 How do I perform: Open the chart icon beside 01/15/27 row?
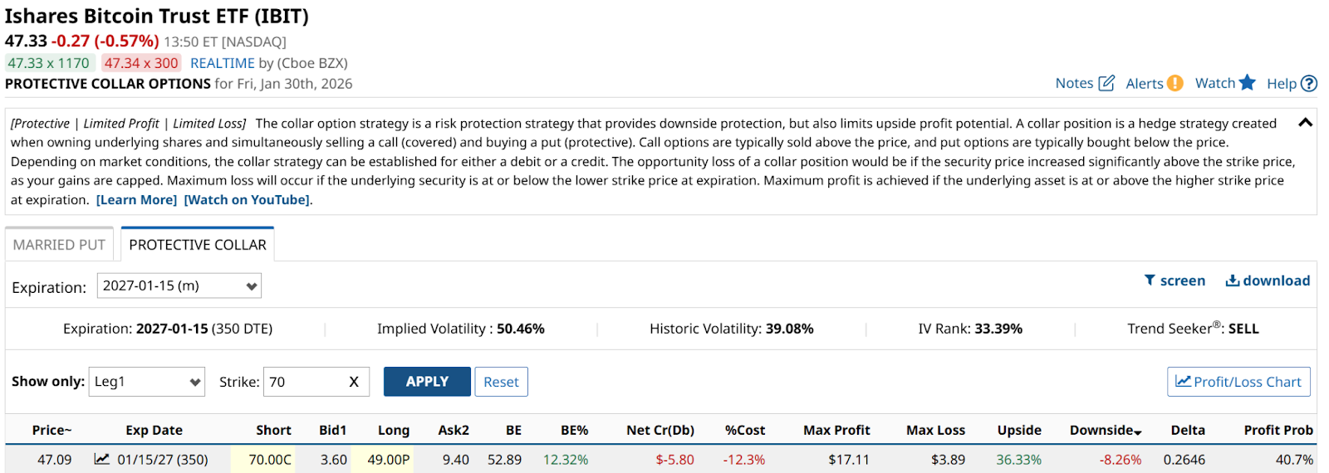click(x=101, y=459)
